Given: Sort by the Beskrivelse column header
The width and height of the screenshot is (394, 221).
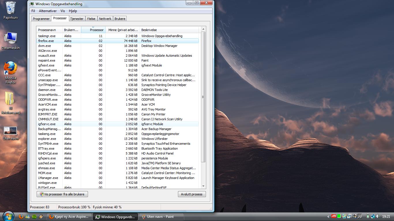Looking at the screenshot, I should [169, 30].
